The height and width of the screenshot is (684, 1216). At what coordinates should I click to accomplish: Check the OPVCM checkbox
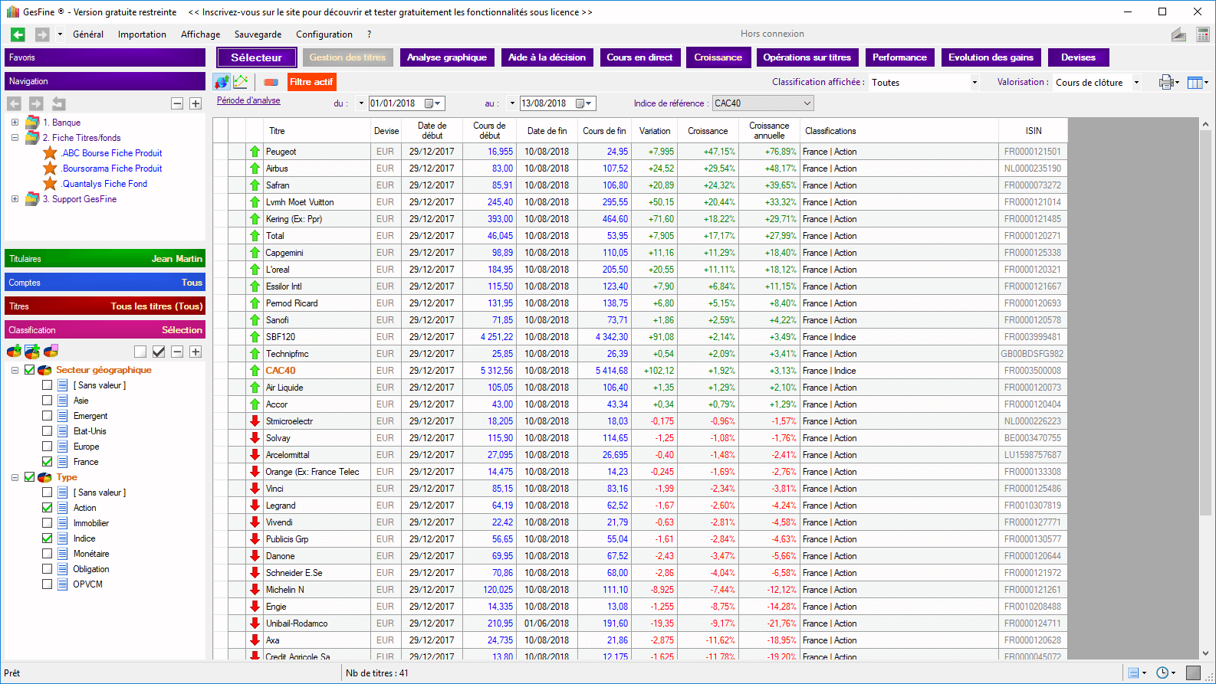click(48, 584)
